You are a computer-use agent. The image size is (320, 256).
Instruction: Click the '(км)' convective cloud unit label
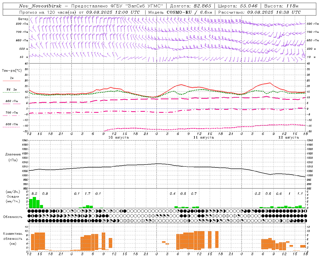[13, 243]
